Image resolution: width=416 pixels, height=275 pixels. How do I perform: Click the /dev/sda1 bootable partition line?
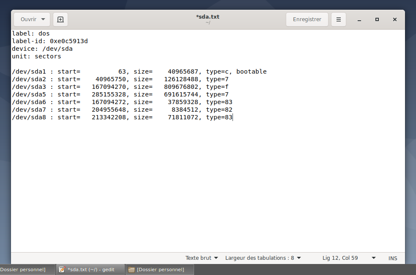pos(140,71)
